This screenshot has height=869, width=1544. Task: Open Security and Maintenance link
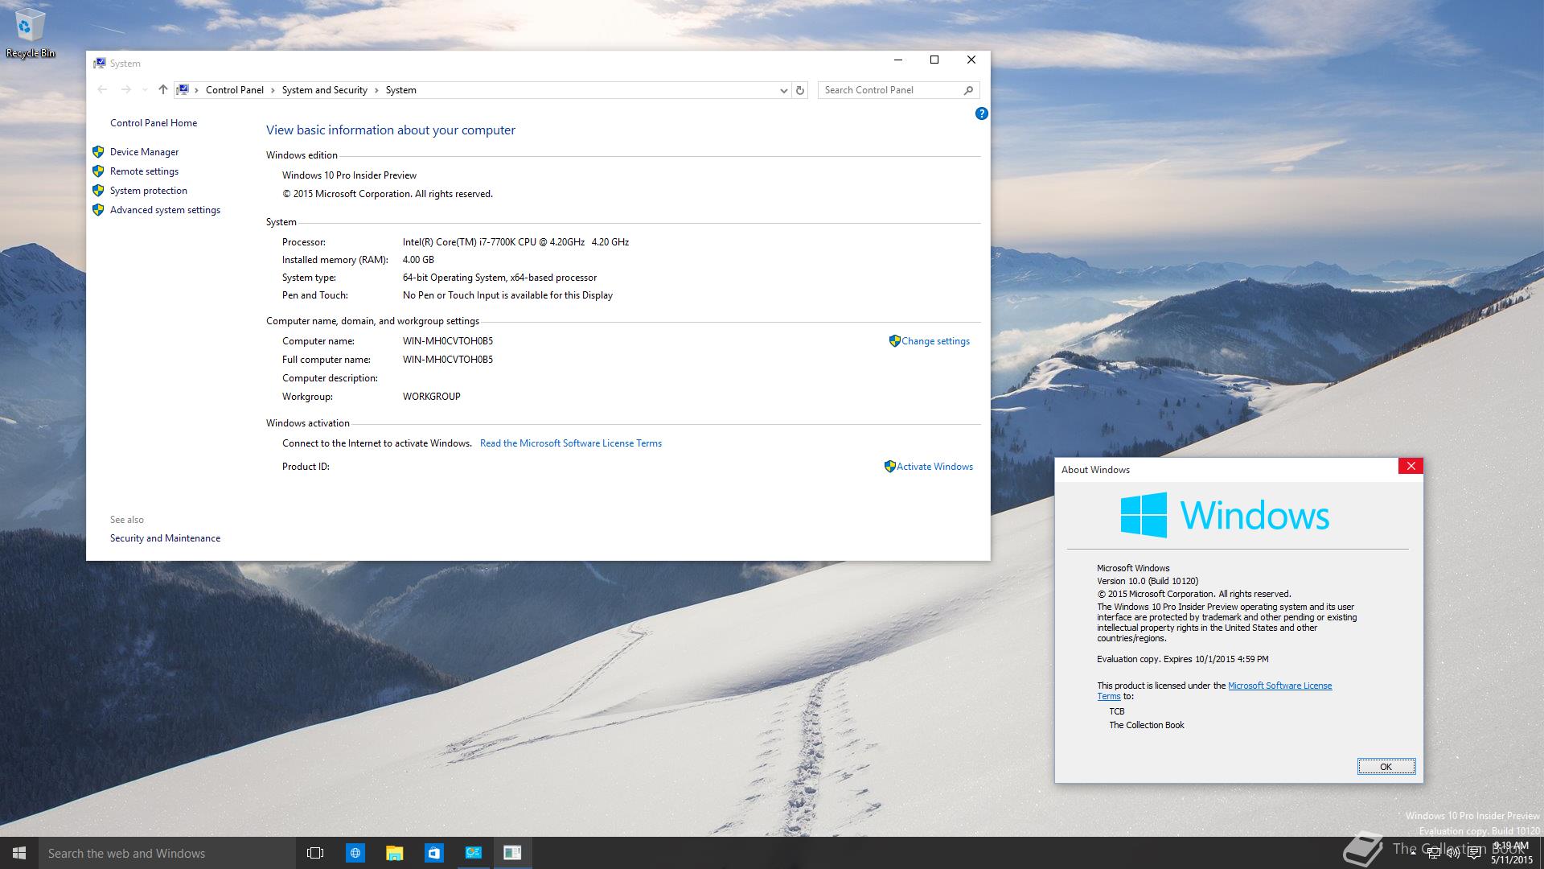pos(165,538)
